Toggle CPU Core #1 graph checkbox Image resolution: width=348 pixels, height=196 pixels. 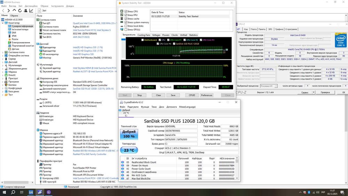pos(168,40)
